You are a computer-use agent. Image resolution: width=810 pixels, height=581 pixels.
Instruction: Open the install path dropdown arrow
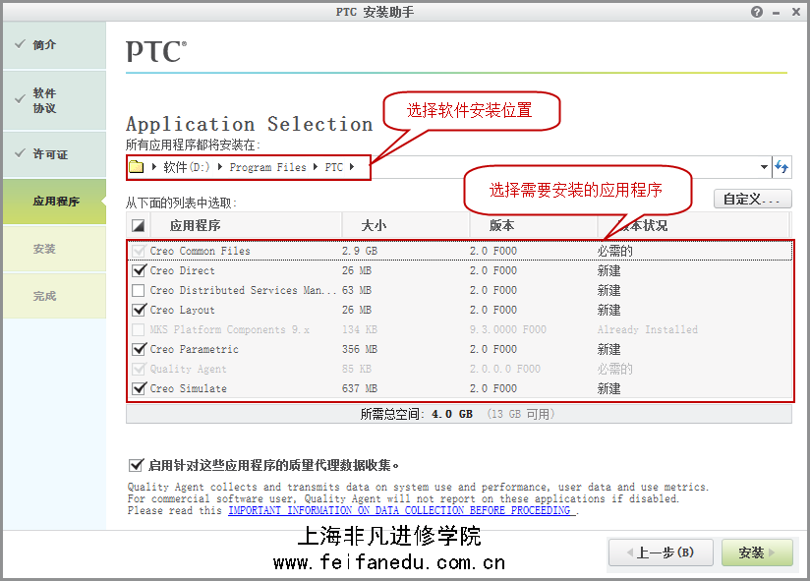[764, 167]
